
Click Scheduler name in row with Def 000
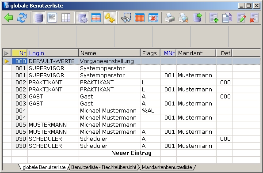[110, 139]
